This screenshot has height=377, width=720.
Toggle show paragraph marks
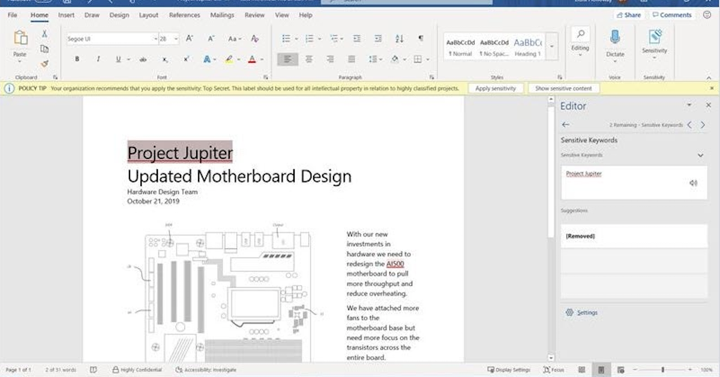coord(421,39)
